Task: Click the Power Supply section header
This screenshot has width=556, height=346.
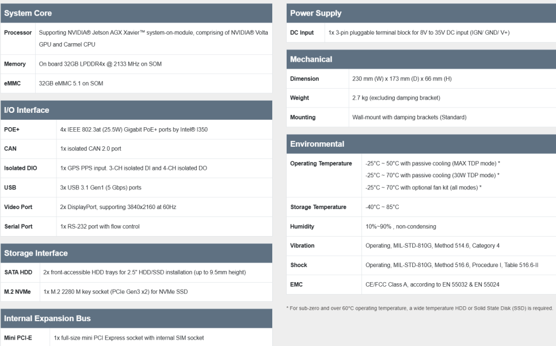Action: point(316,13)
